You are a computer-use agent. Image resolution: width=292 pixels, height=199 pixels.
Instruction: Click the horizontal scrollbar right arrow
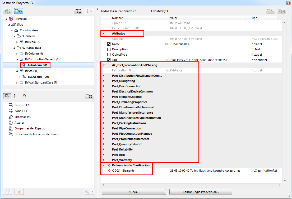click(x=280, y=185)
